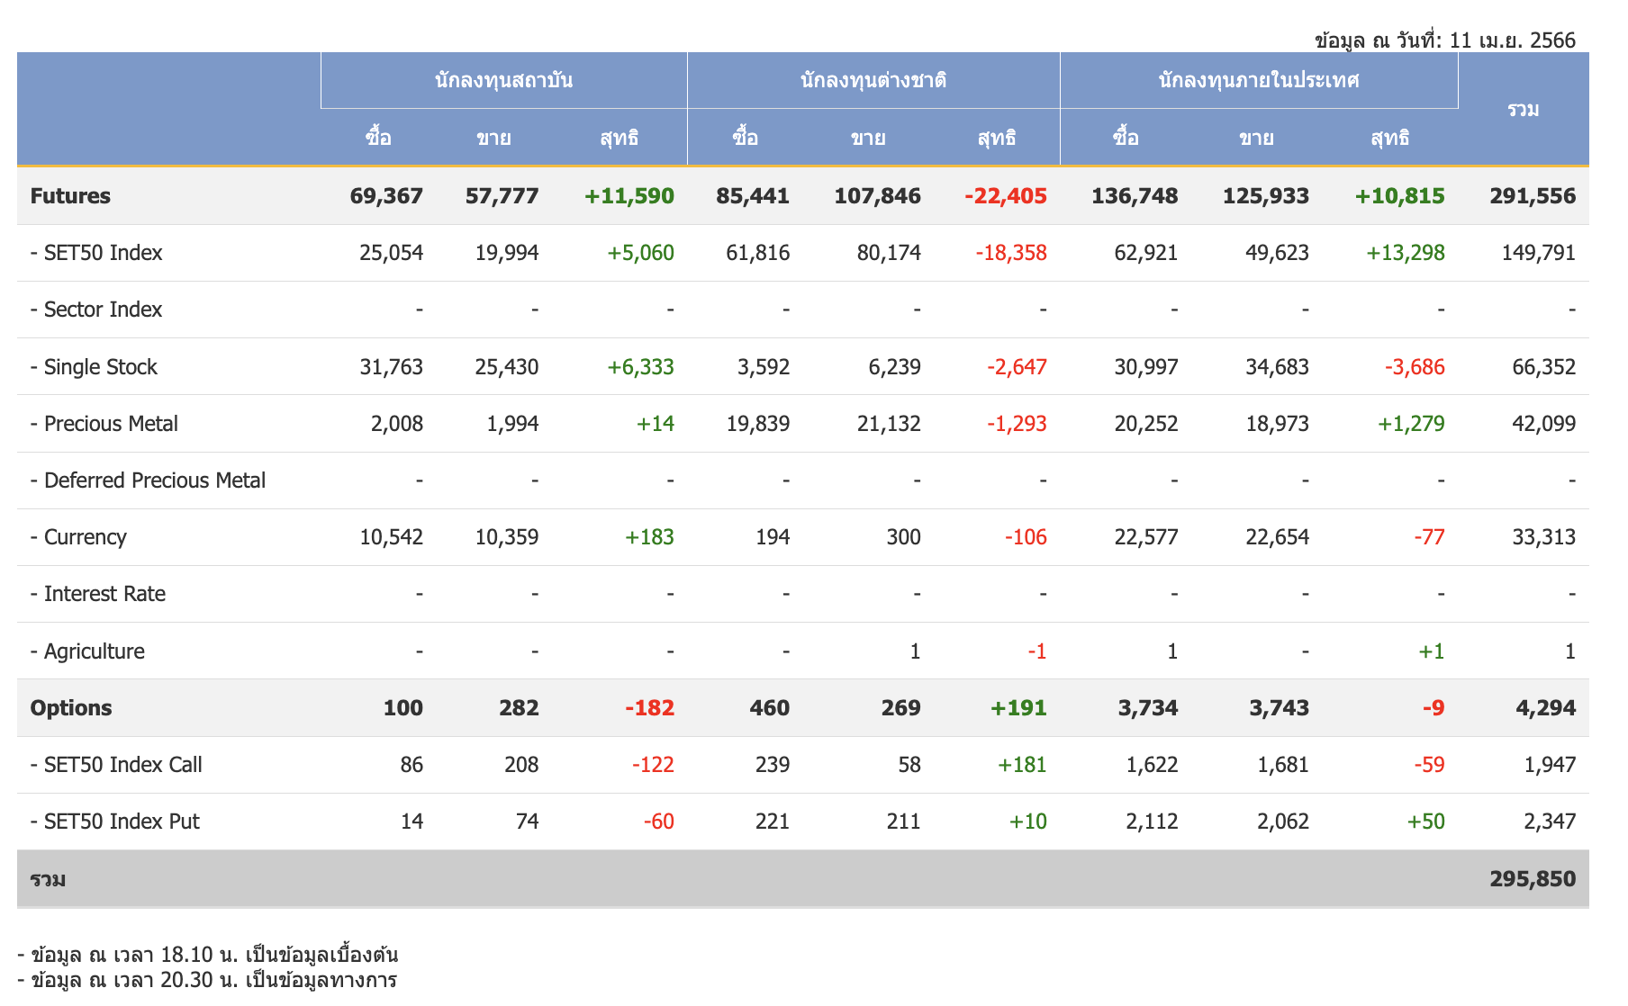Click the 20.30 น. official data note
Screen dimensions: 1628x1006
point(207,980)
